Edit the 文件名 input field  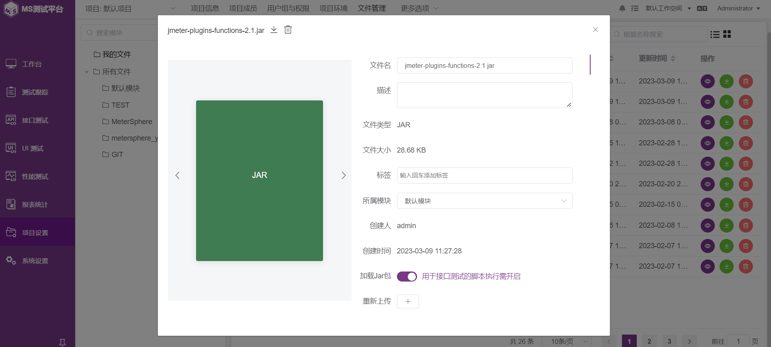485,65
